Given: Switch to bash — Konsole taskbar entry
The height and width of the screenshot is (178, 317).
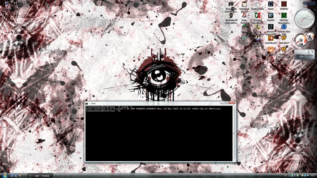Looking at the screenshot, I should click(x=40, y=176).
